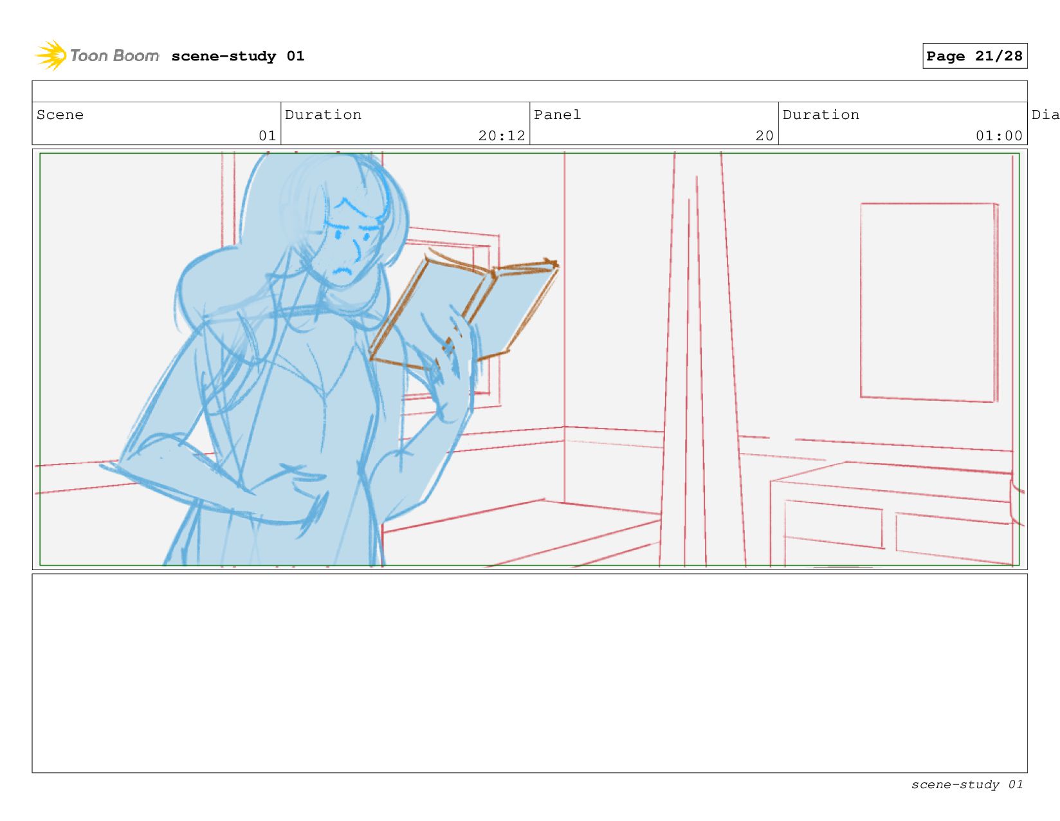Click the panel number value '20'
Viewport: 1060px width, 821px height.
click(765, 136)
